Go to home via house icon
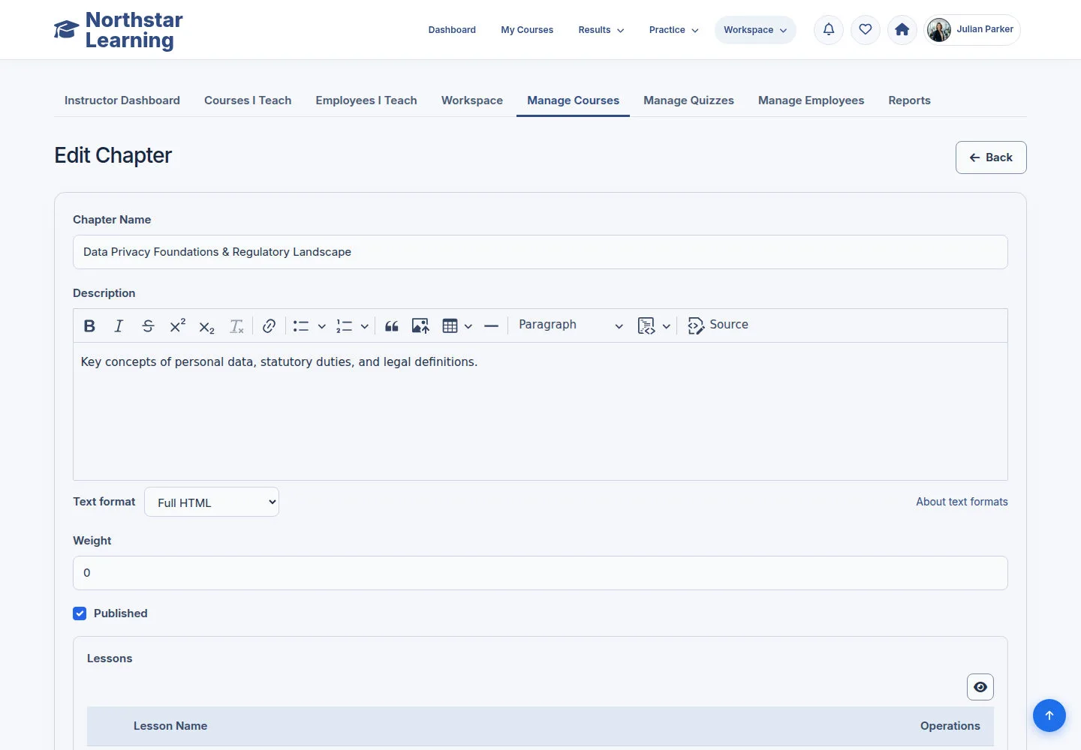 902,30
